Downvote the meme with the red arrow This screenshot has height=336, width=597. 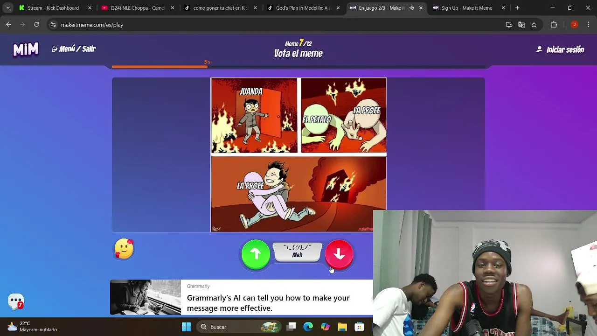click(339, 254)
